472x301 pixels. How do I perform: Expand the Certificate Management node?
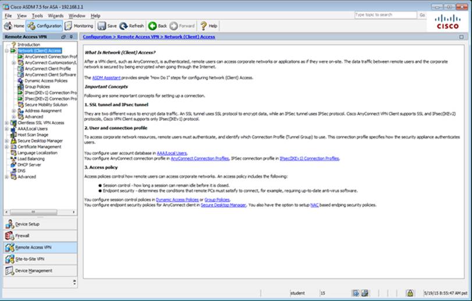point(6,146)
